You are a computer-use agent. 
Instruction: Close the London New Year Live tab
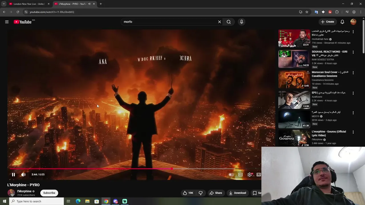click(x=48, y=4)
